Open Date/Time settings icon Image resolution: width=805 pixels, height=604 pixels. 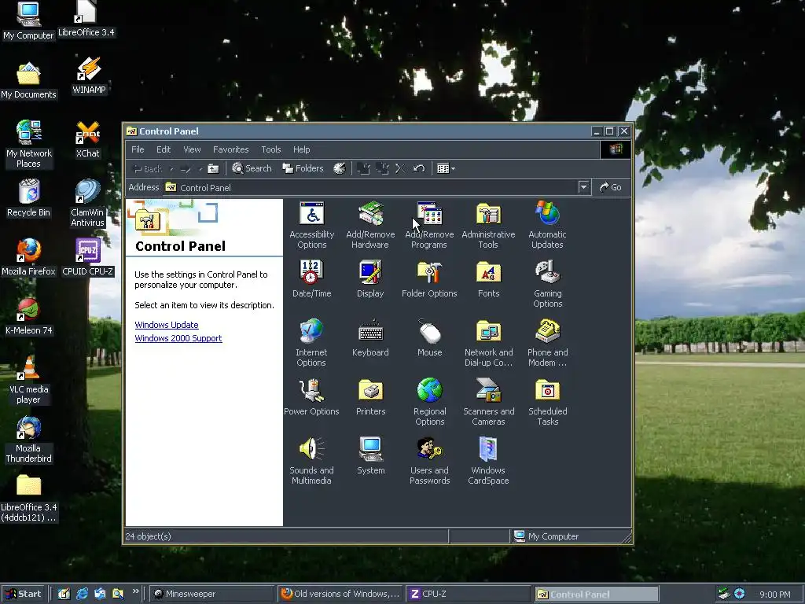[311, 279]
